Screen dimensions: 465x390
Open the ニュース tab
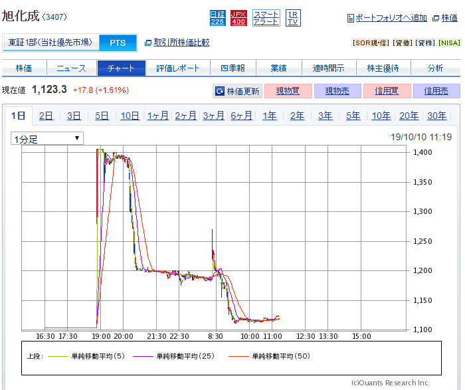72,68
